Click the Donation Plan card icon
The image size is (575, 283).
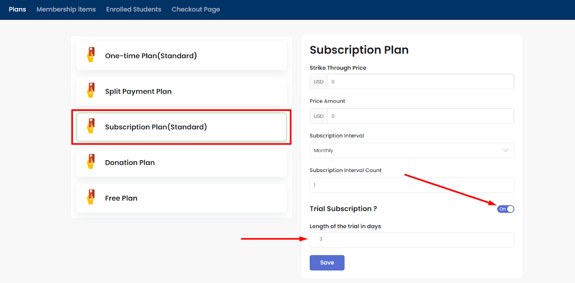pos(91,162)
